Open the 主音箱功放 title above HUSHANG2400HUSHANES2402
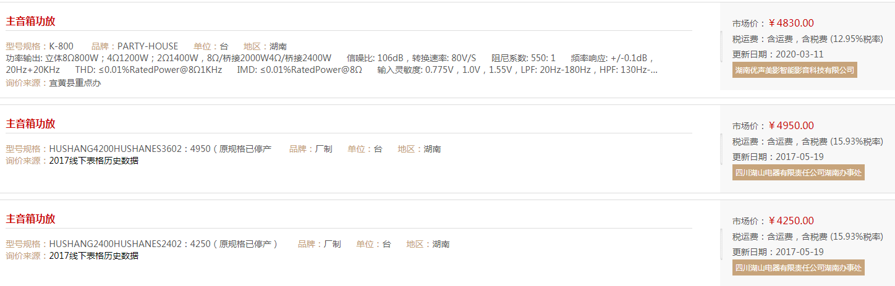 (31, 219)
